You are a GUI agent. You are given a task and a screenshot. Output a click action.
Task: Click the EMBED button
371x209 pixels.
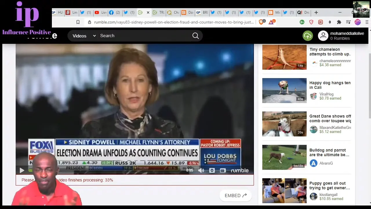tap(235, 196)
